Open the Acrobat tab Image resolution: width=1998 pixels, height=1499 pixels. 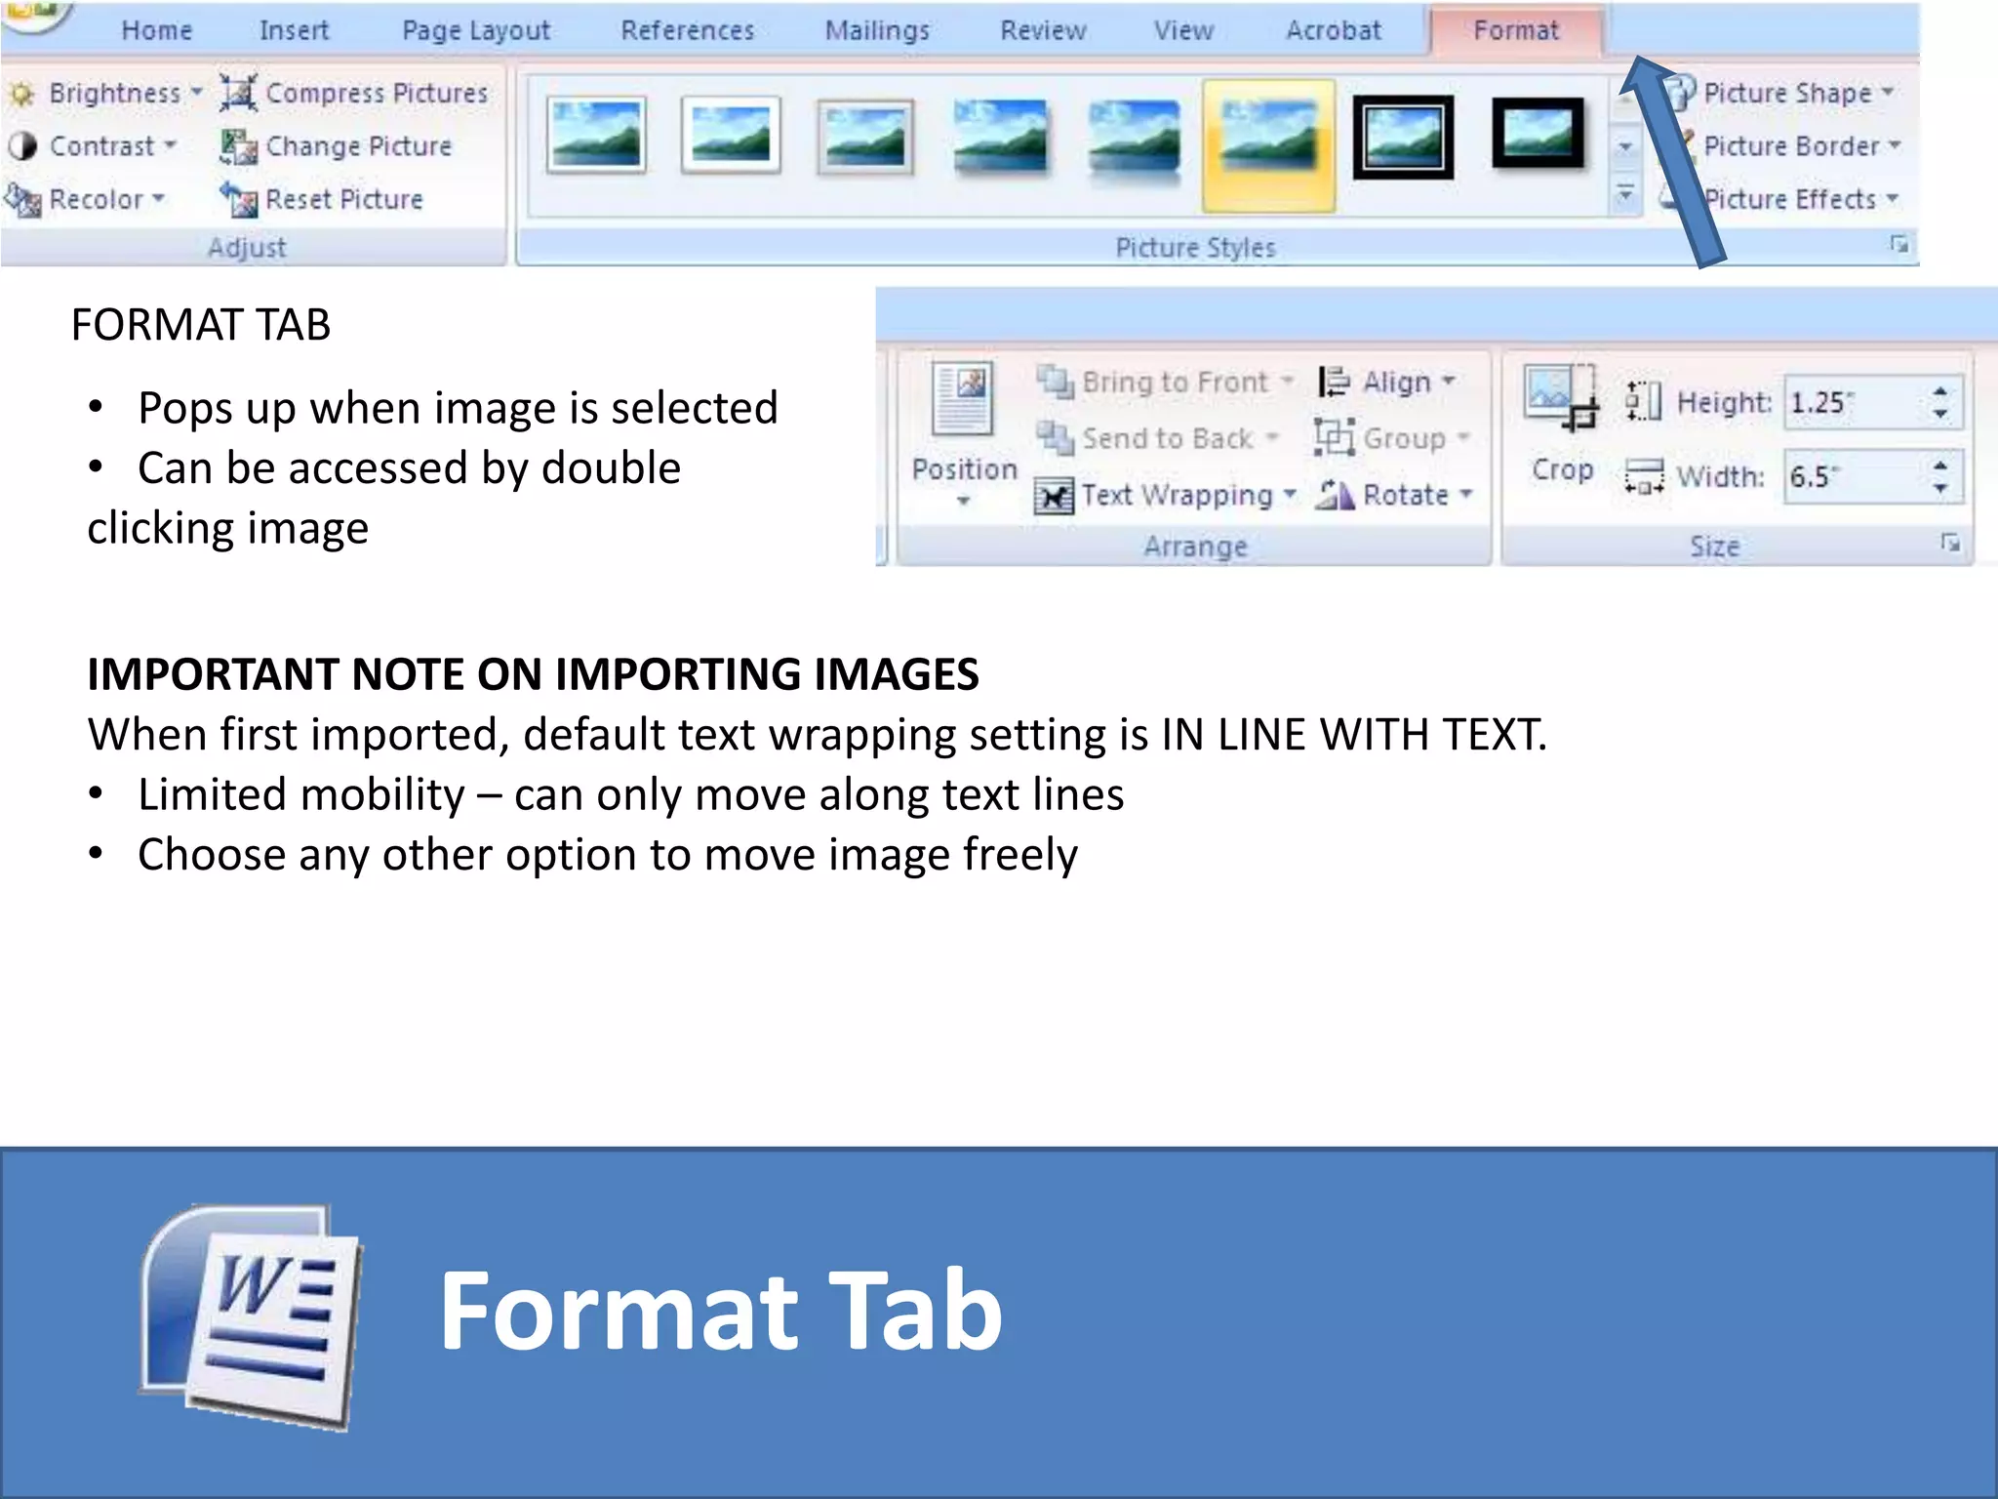coord(1333,30)
